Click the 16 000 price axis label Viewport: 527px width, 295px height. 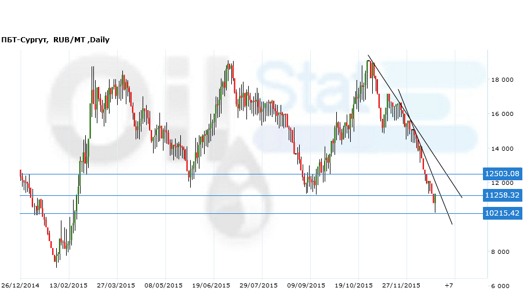pos(500,114)
